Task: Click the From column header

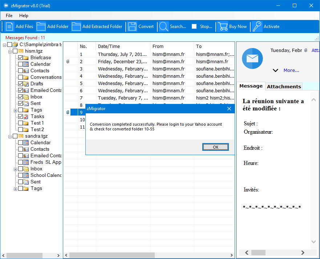Action: (x=172, y=46)
